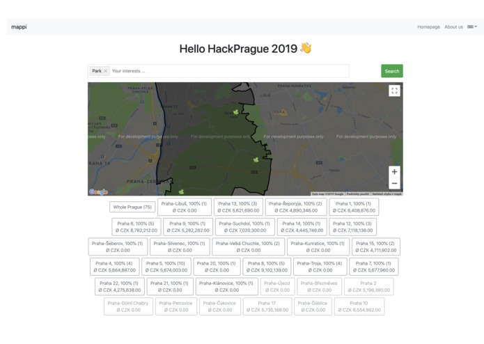Pick Praha 4 district button
The height and width of the screenshot is (344, 484).
[x=114, y=267]
